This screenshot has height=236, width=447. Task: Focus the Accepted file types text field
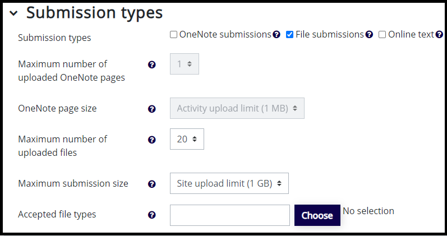point(230,215)
